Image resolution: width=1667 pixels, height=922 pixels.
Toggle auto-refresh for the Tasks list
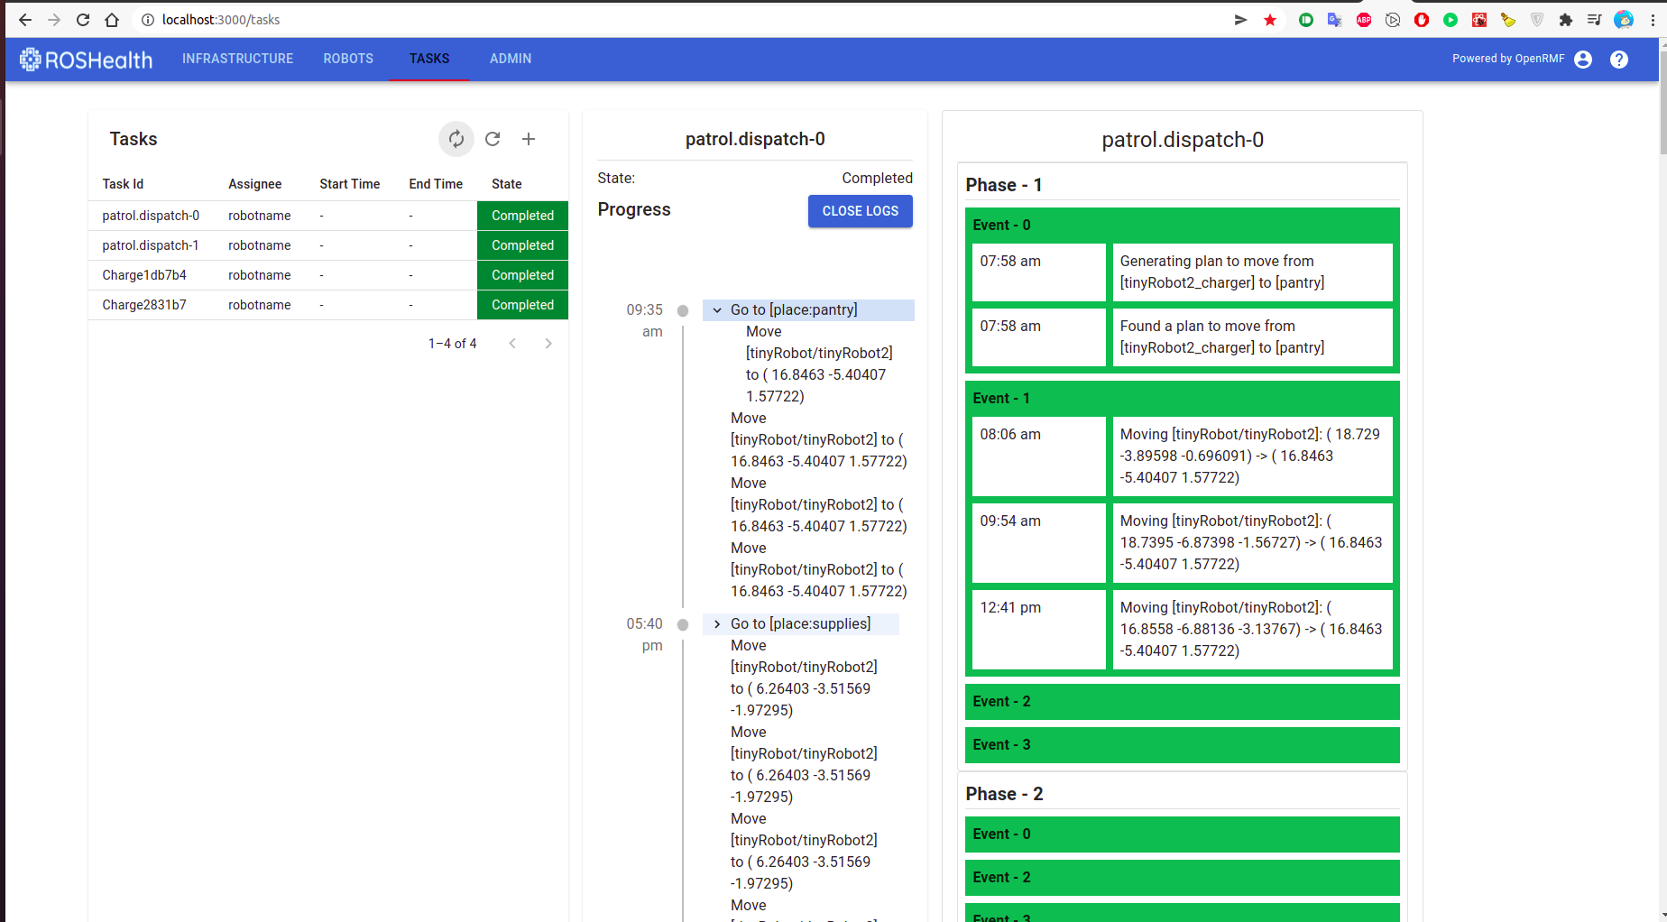pos(456,139)
